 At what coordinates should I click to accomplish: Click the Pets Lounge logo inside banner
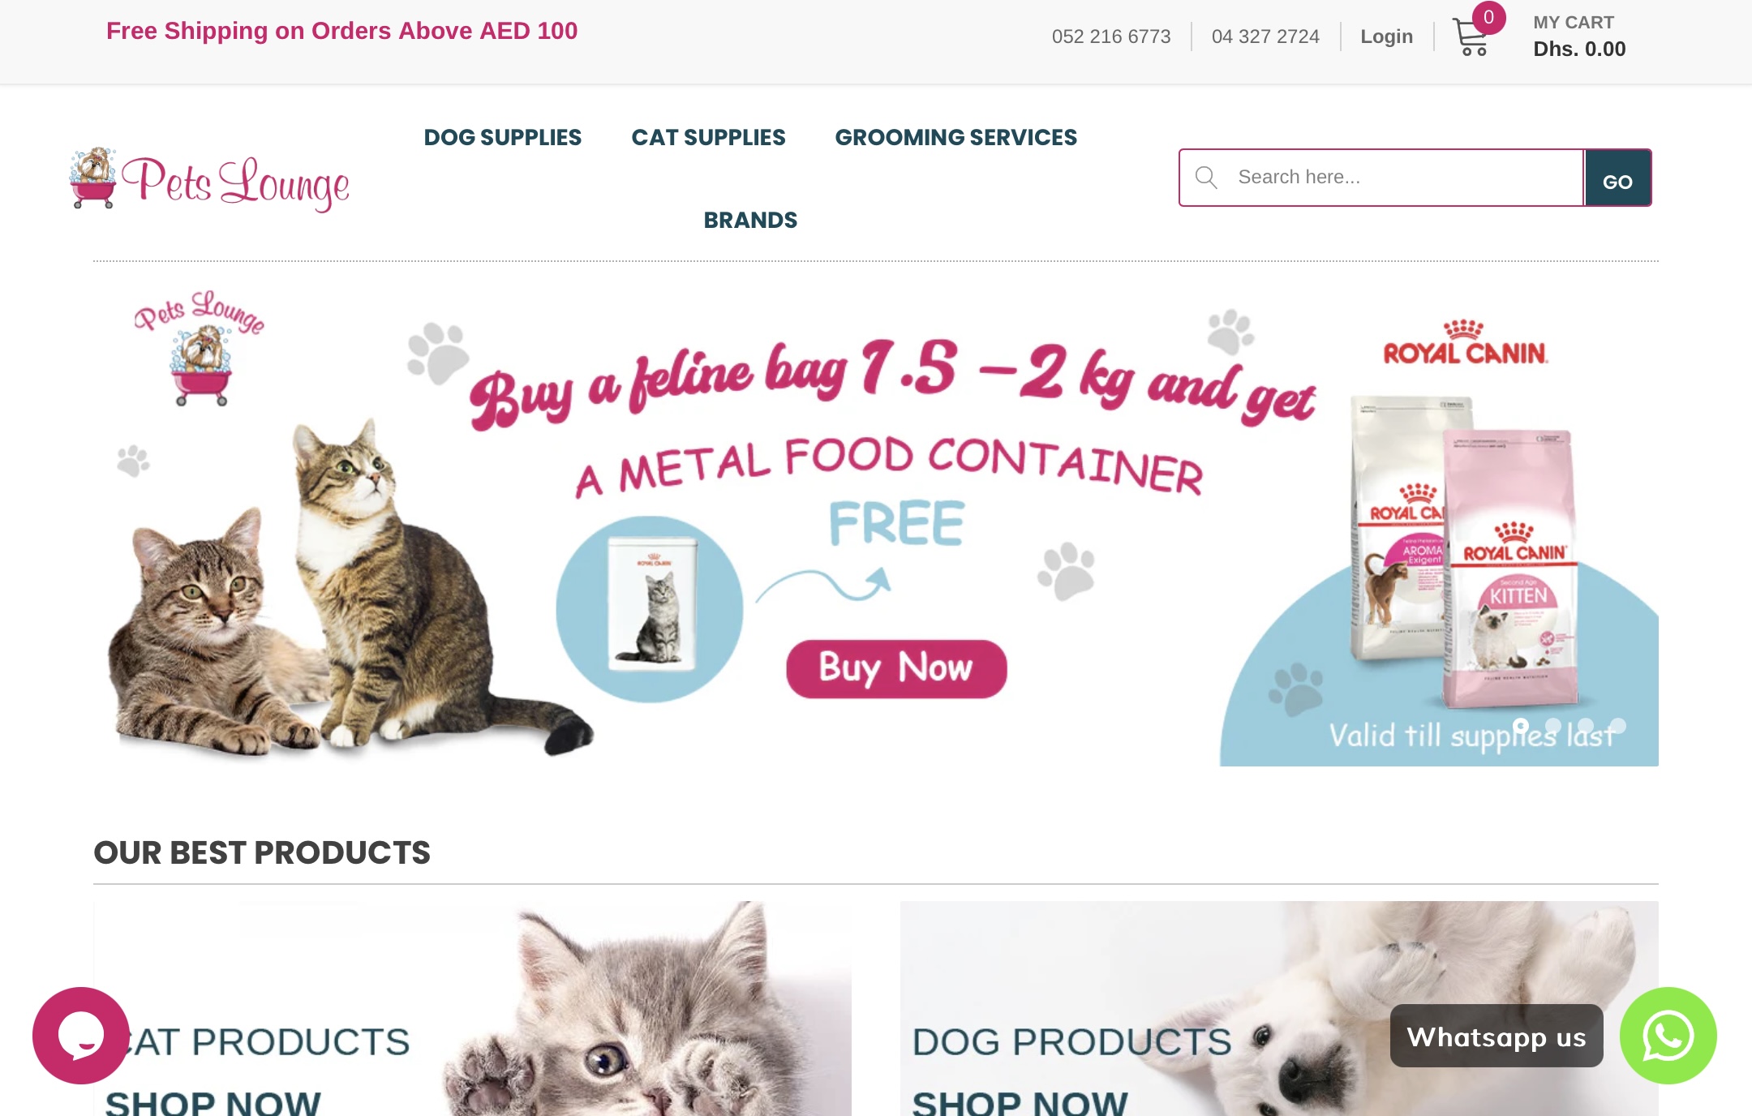pyautogui.click(x=200, y=347)
